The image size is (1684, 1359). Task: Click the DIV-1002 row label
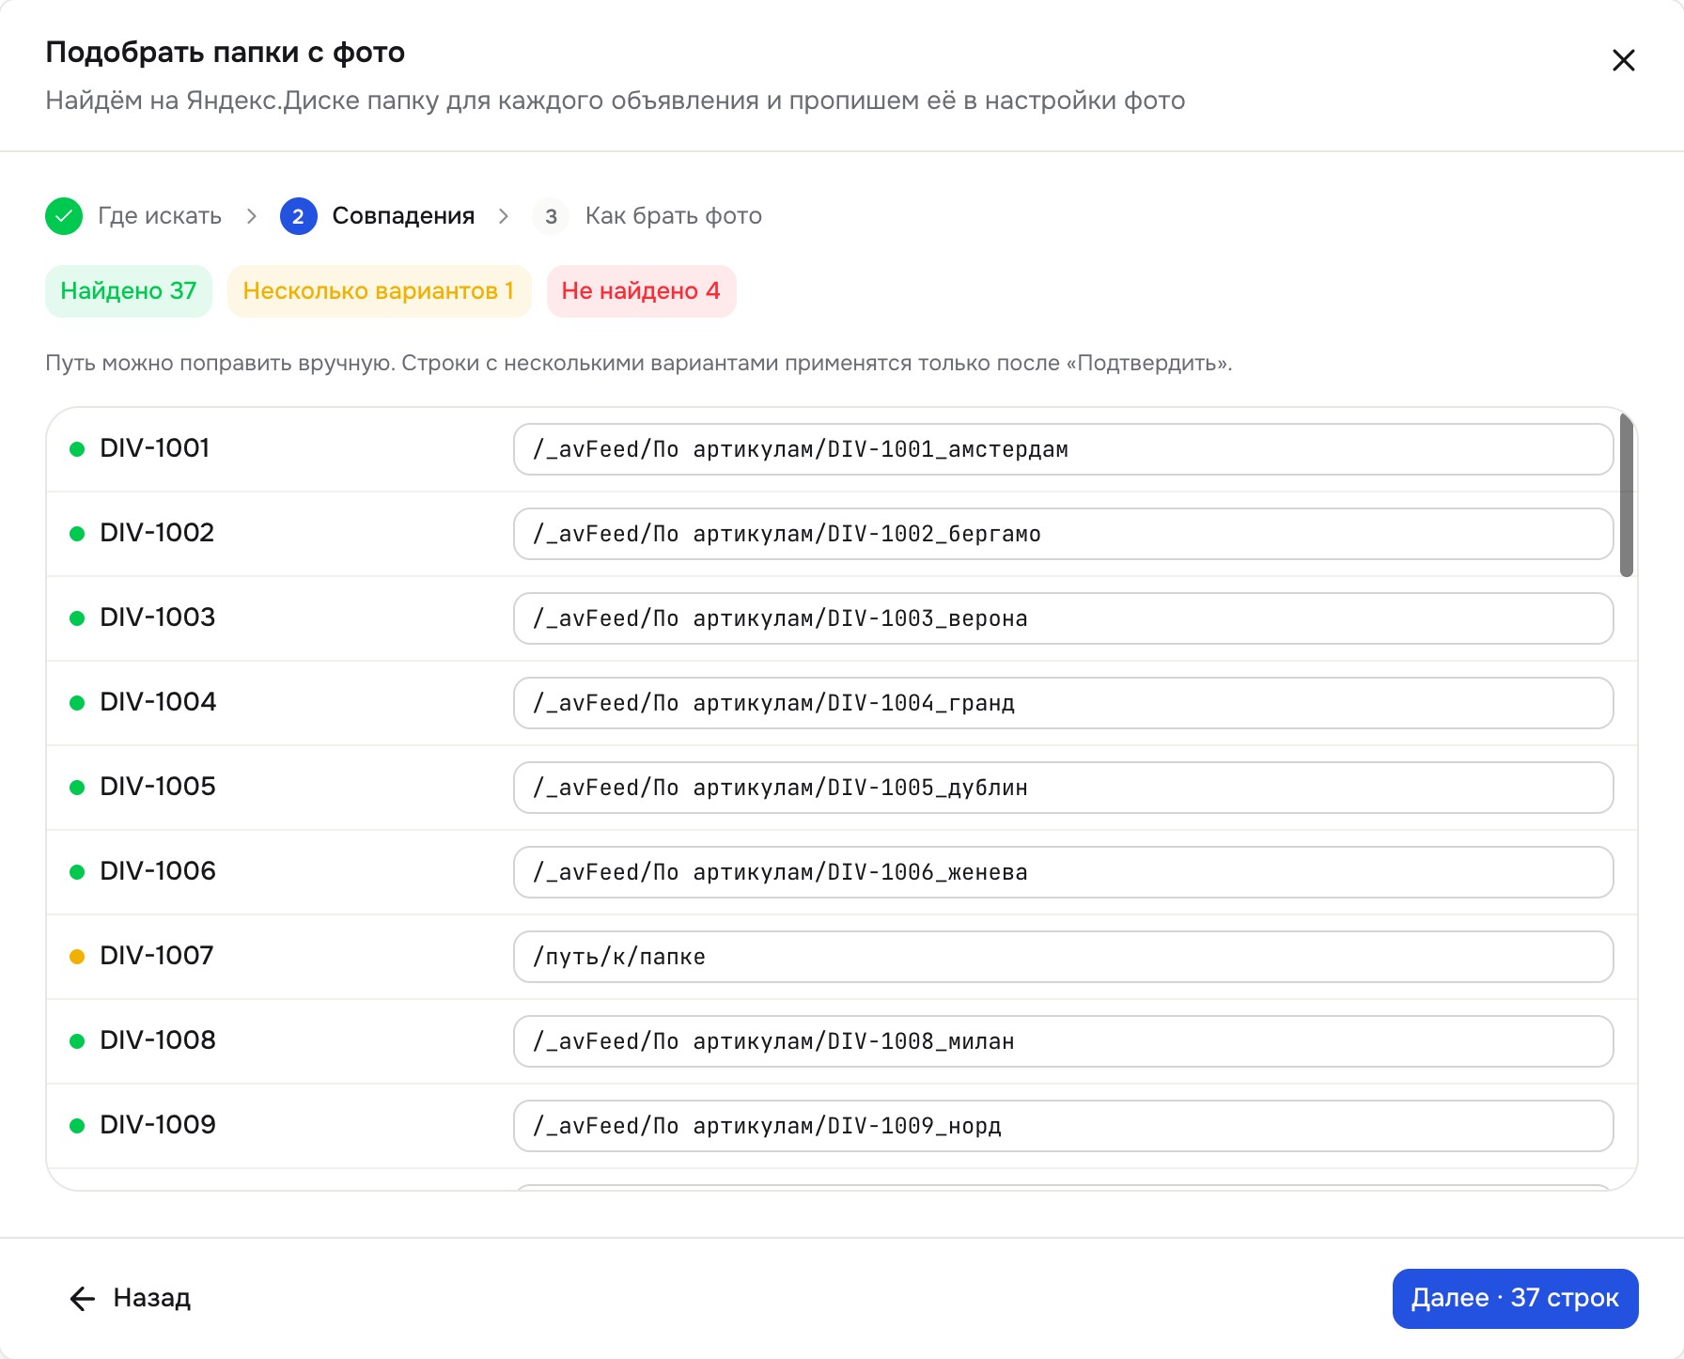click(x=157, y=533)
